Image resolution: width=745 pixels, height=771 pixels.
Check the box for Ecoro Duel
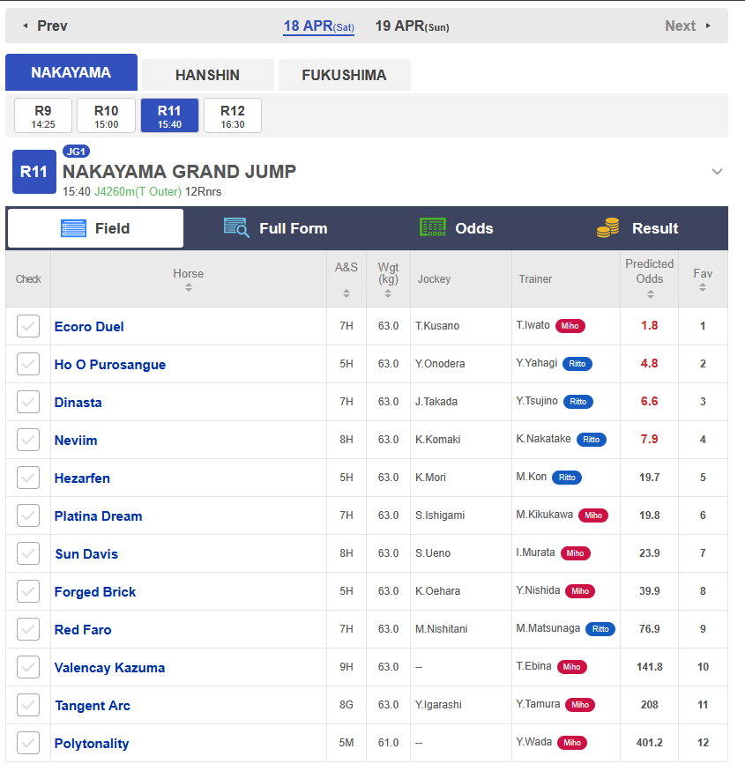pos(28,326)
